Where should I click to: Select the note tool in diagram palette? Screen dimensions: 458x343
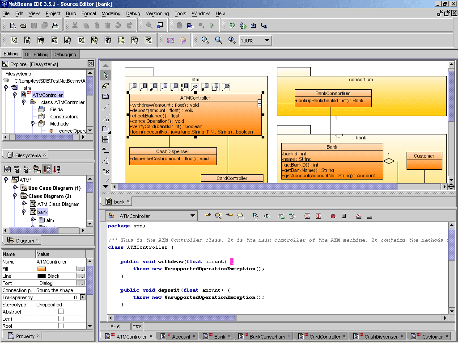(x=106, y=96)
